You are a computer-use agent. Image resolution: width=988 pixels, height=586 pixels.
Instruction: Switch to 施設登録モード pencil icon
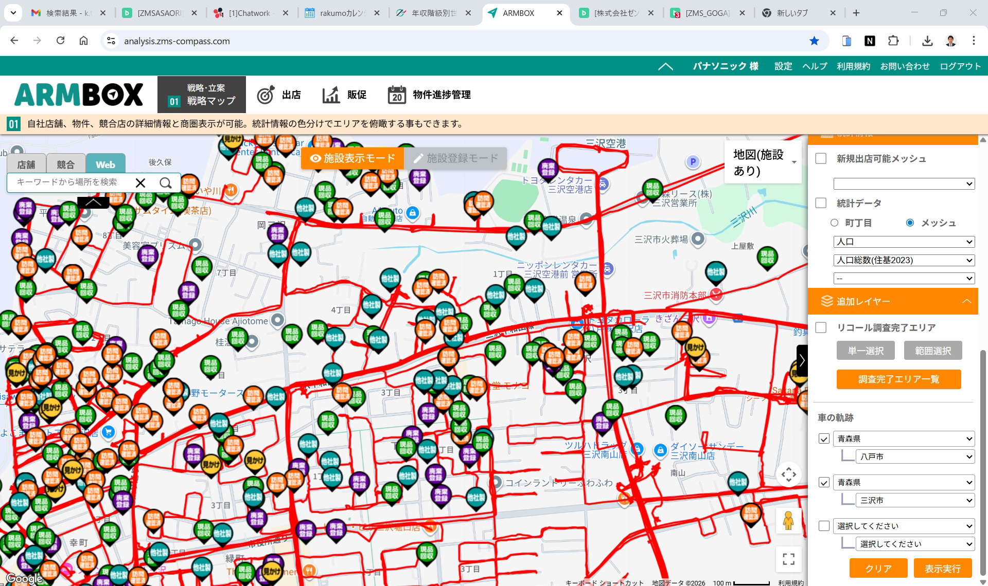point(418,159)
